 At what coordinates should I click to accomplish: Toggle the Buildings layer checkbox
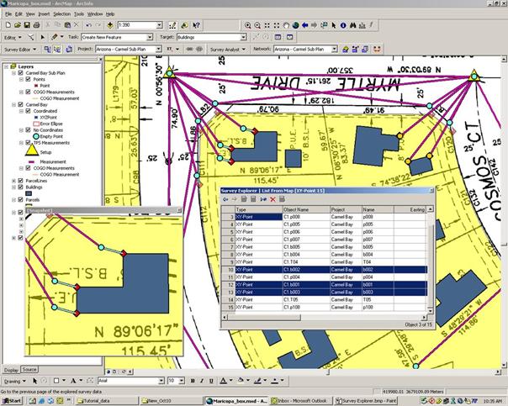tap(19, 187)
